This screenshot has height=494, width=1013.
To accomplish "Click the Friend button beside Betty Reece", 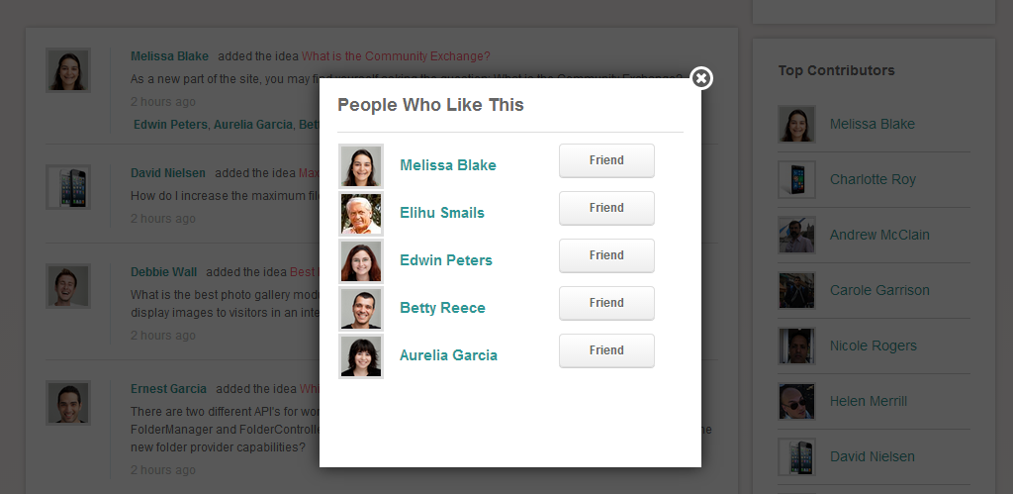I will click(606, 303).
